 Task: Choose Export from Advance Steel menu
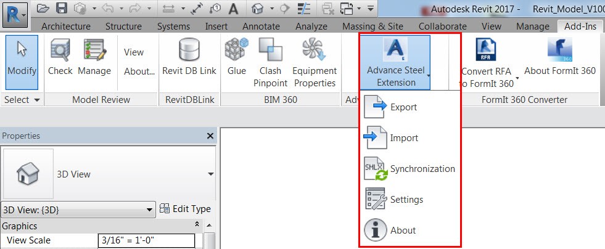(410, 107)
